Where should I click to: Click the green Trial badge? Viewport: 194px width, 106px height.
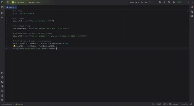(x=179, y=2)
